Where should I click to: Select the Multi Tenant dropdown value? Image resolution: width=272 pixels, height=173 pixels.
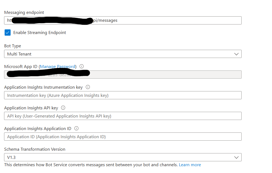pos(19,54)
